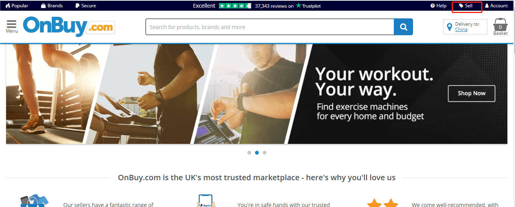Screen dimensions: 515x207
Task: Click the workout banner image
Action: click(x=257, y=94)
